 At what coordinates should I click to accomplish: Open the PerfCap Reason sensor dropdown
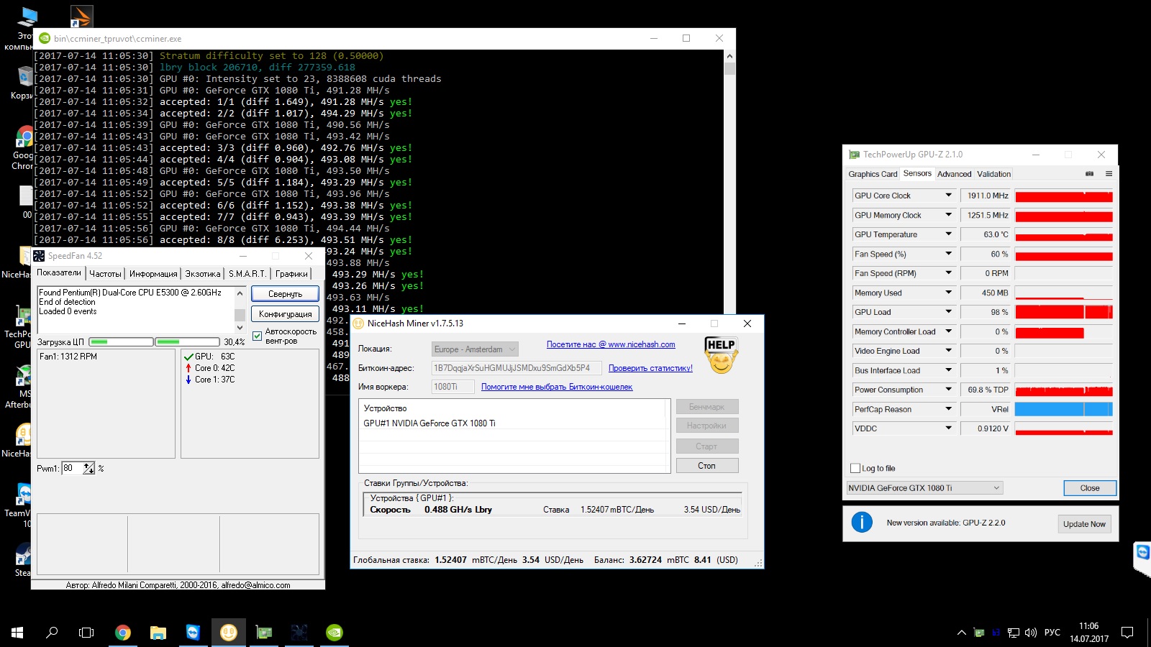pos(948,409)
